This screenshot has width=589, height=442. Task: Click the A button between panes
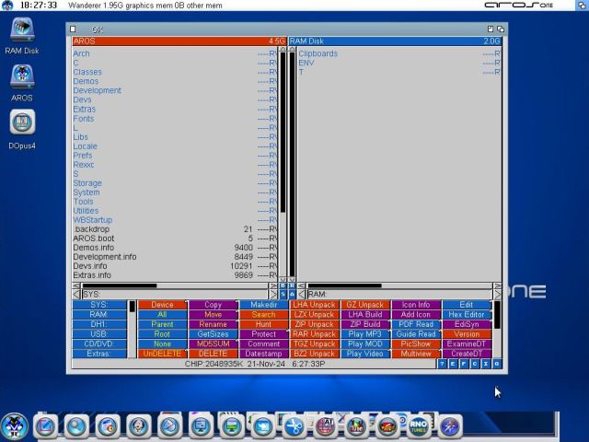292,295
